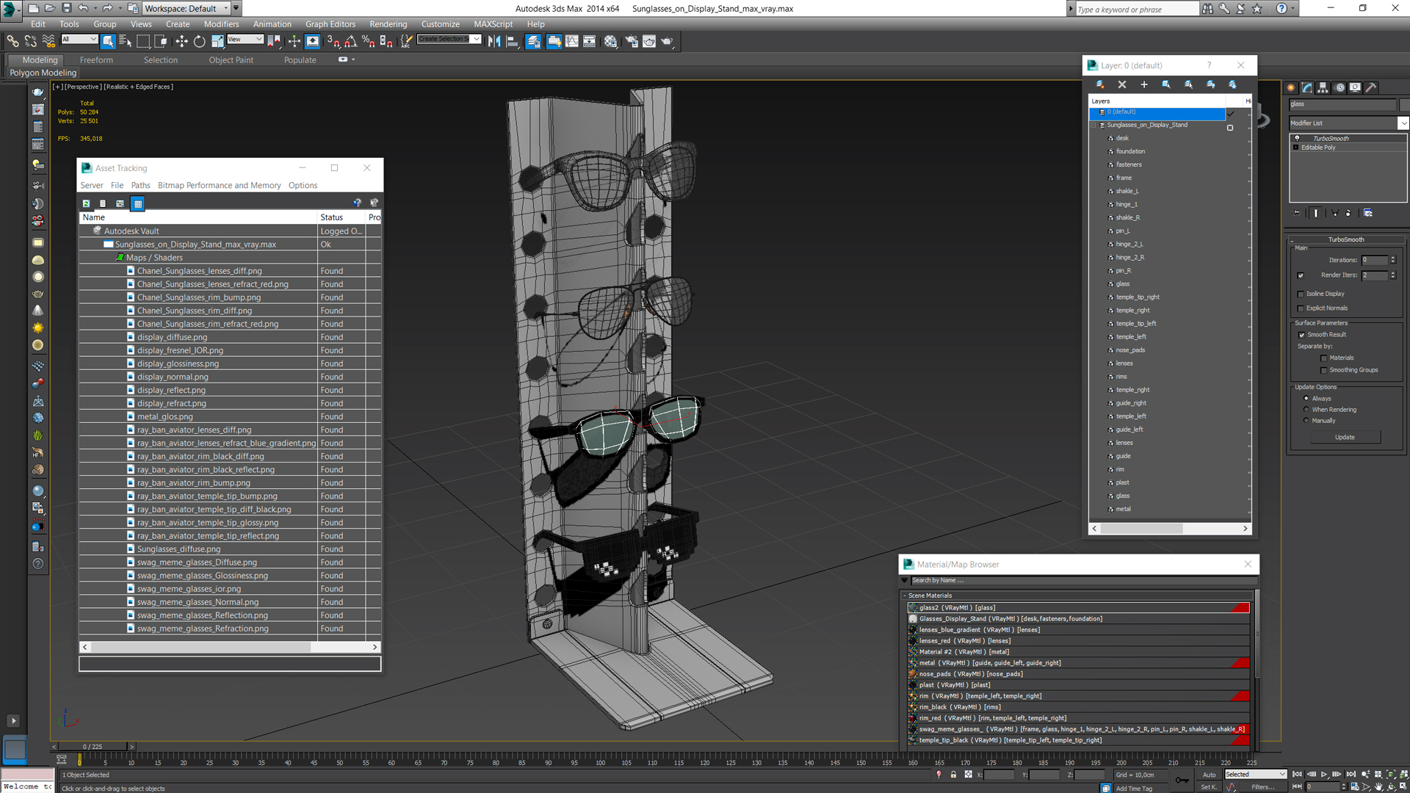Click the Mirror tool icon
The height and width of the screenshot is (793, 1410).
click(x=494, y=42)
